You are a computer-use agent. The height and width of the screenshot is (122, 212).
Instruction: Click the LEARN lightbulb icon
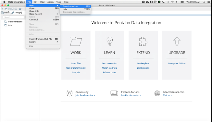[109, 41]
